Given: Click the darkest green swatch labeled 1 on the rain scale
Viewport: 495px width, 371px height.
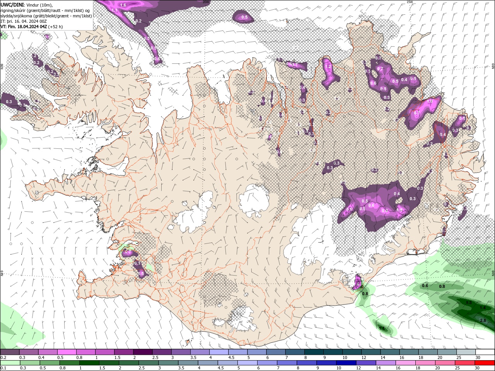Looking at the screenshot, I should [x=89, y=363].
